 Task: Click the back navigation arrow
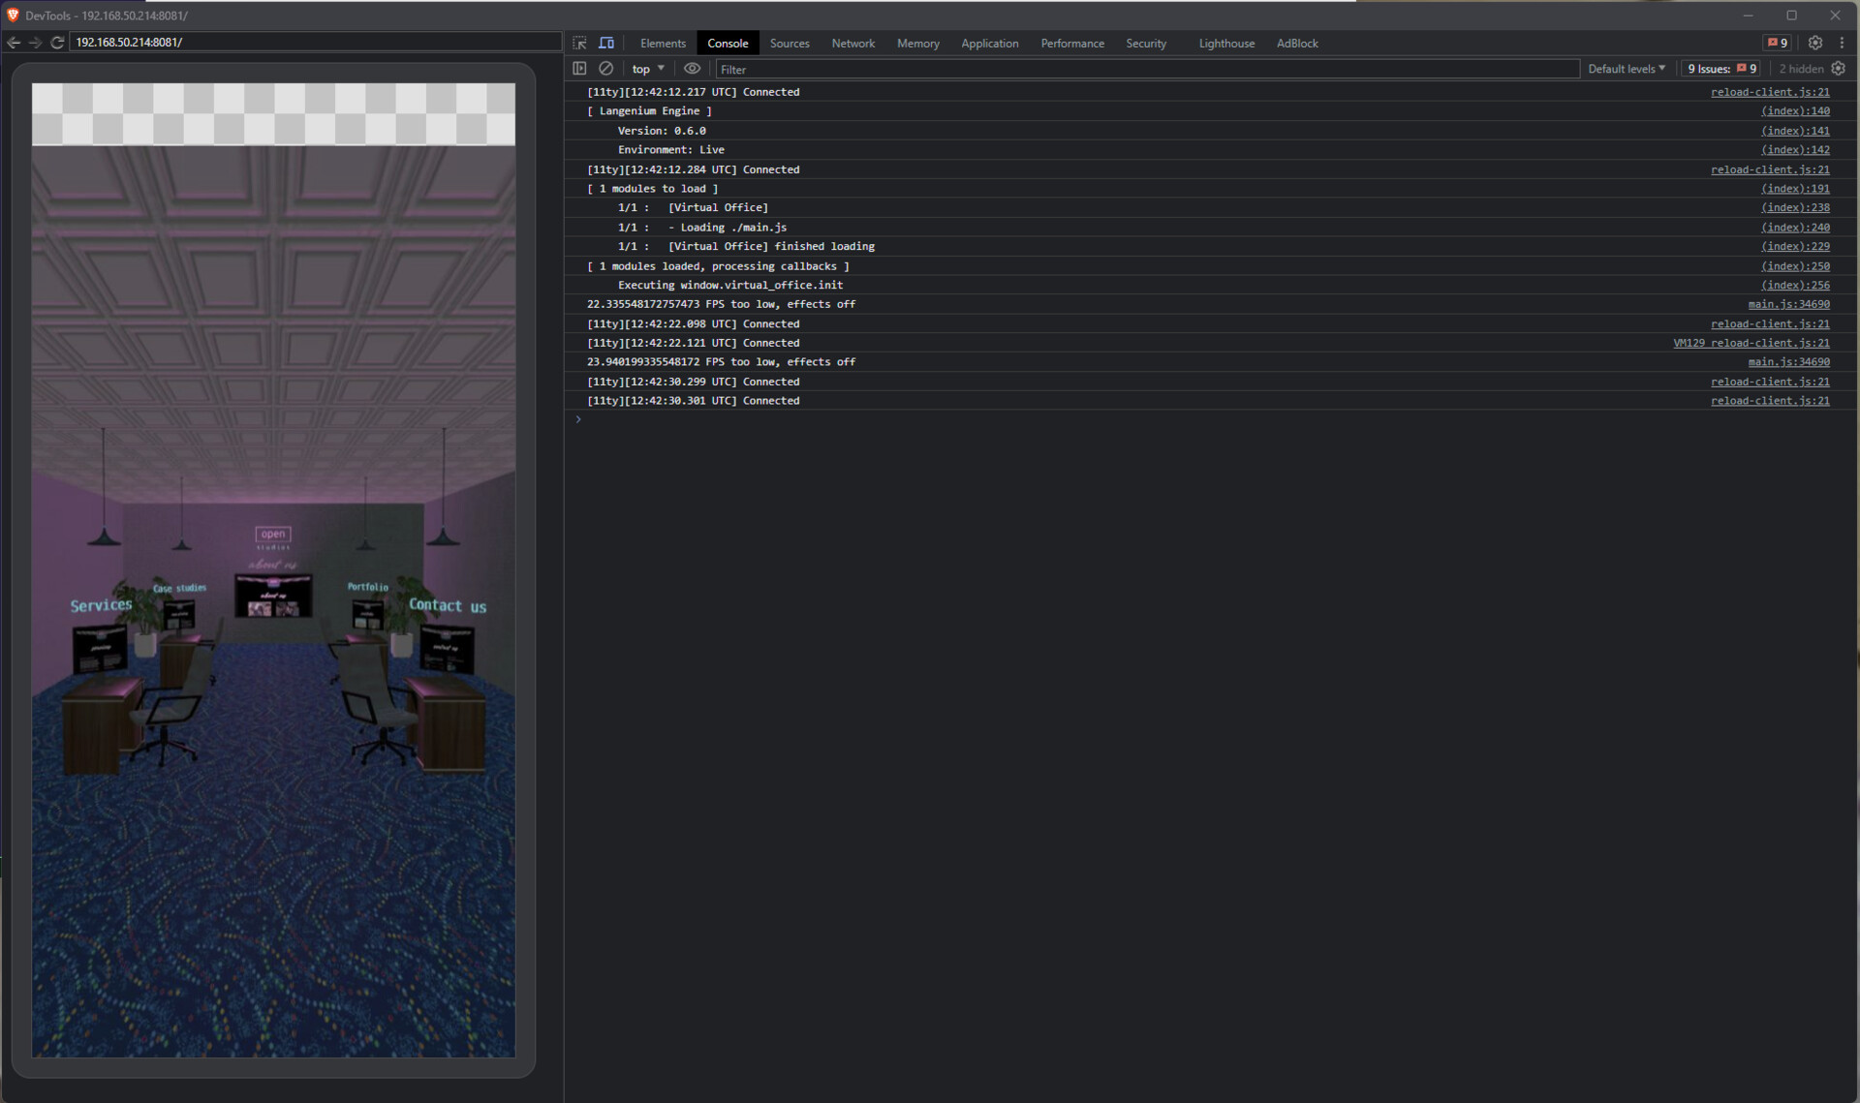click(x=14, y=43)
